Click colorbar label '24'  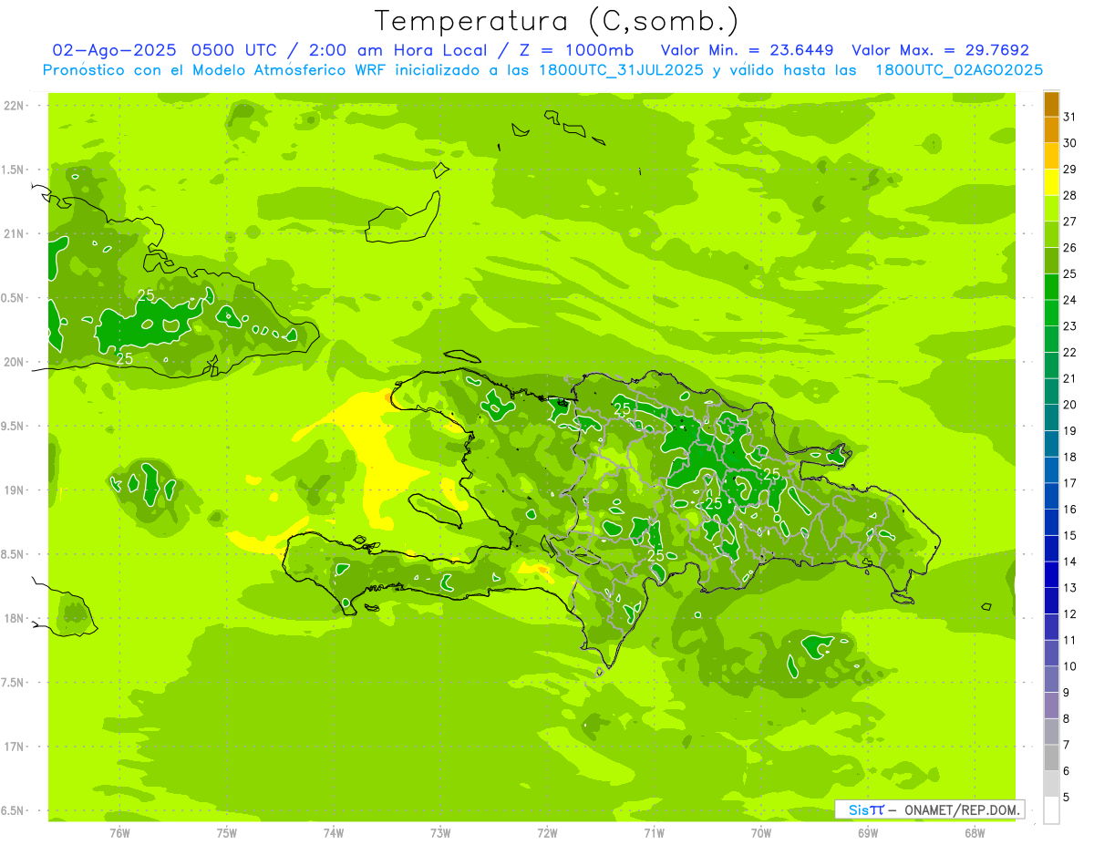pos(1070,300)
